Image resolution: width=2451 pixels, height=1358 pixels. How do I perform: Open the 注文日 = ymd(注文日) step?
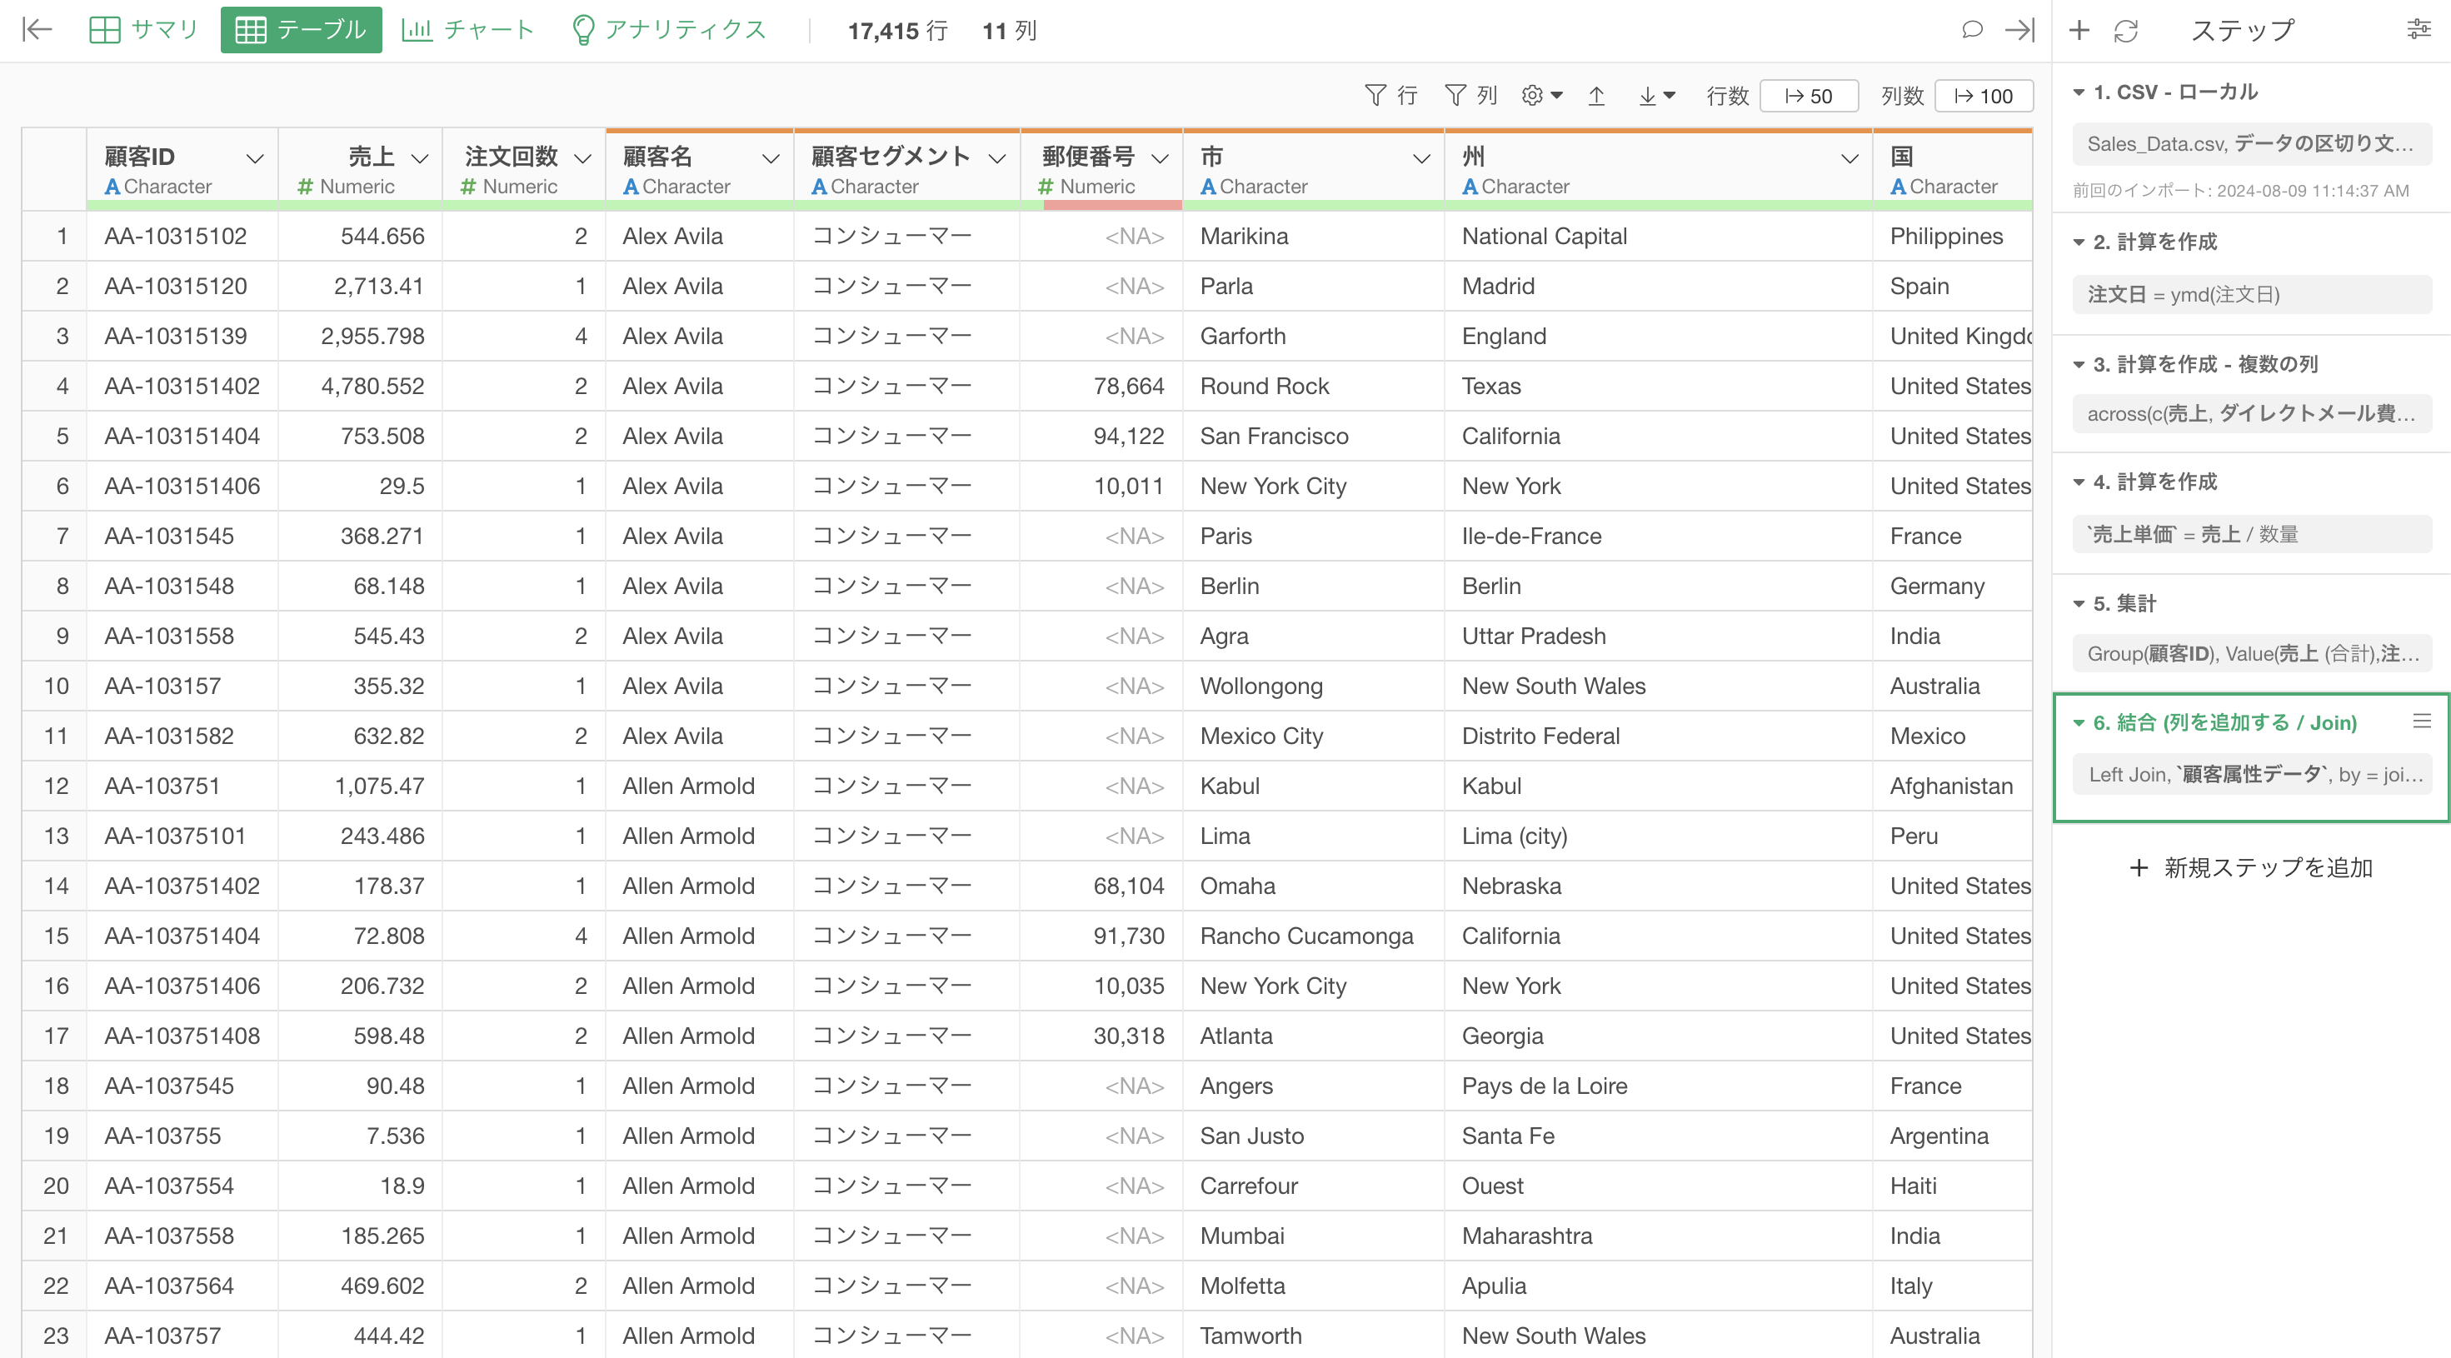click(x=2251, y=294)
